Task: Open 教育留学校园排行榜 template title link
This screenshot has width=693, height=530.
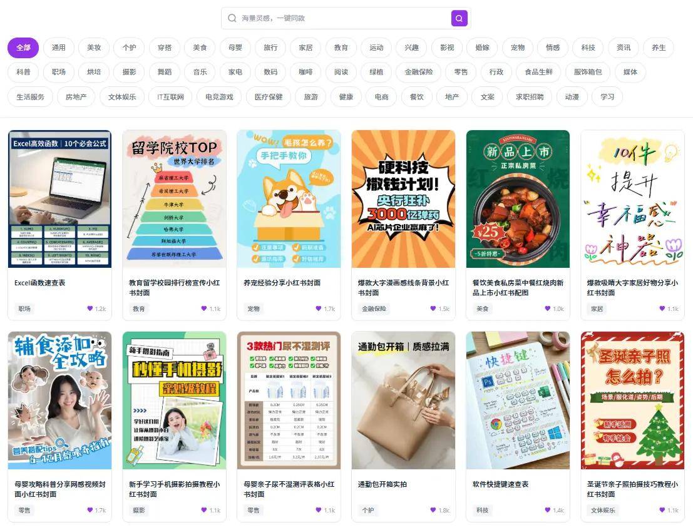Action: [x=174, y=287]
